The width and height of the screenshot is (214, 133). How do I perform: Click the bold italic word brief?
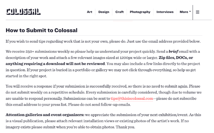(173, 51)
